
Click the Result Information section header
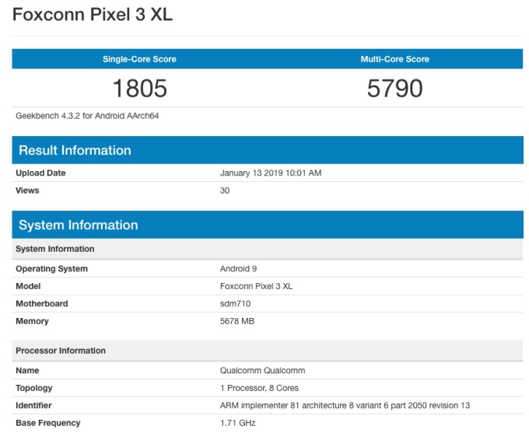pyautogui.click(x=75, y=150)
